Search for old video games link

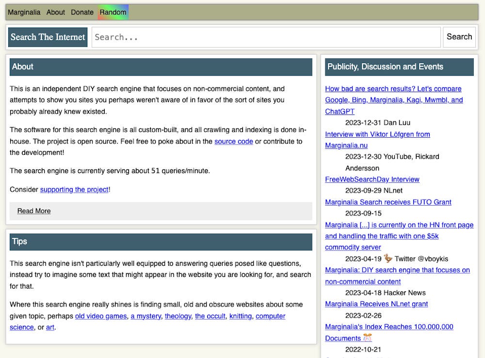(101, 316)
